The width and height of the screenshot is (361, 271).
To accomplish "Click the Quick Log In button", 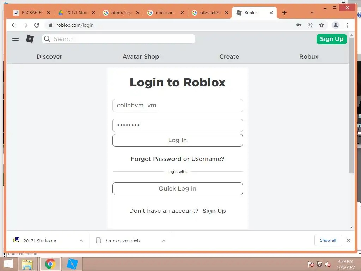I will [x=178, y=189].
